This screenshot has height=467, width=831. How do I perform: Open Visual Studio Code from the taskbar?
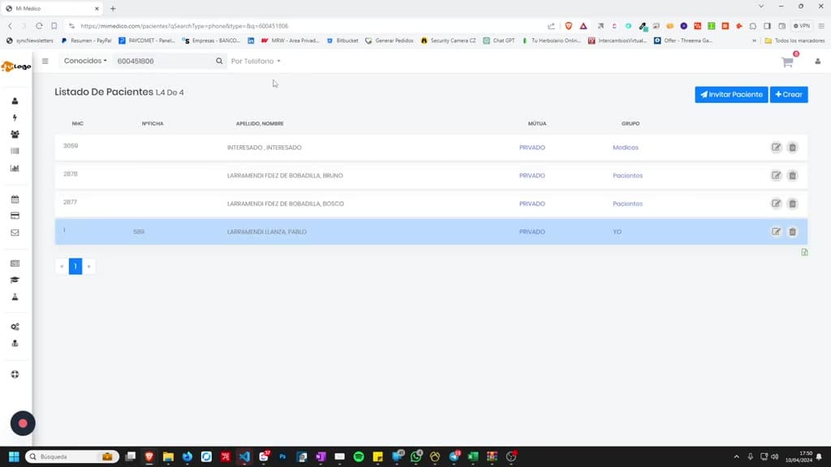(x=244, y=456)
